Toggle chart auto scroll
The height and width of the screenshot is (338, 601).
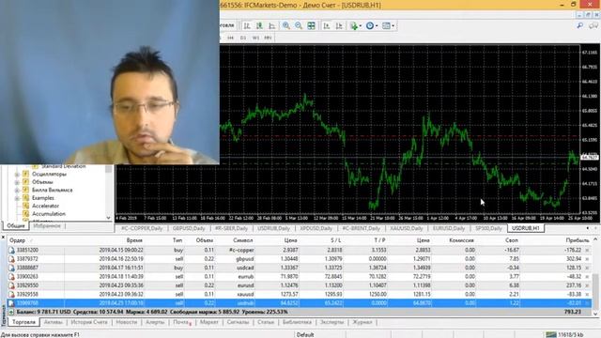tap(327, 25)
